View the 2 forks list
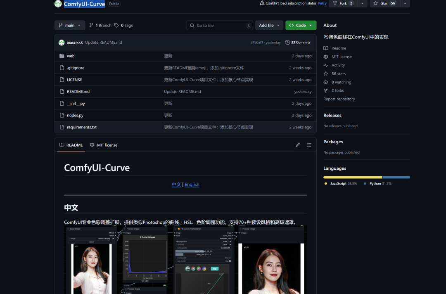Viewport: 446px width, 294px height. 334,90
